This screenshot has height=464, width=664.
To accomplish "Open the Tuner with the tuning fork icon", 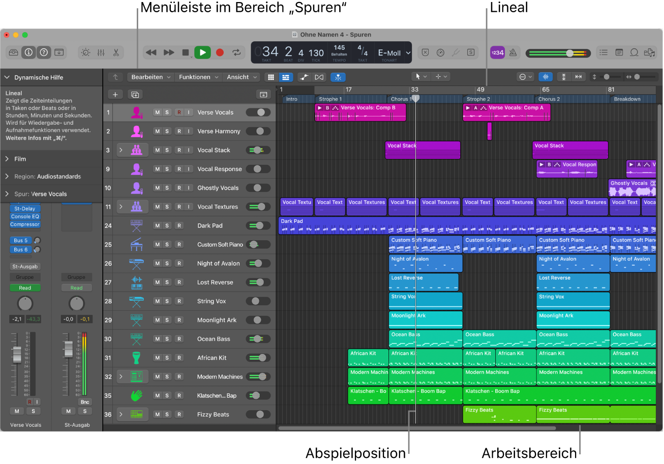I will click(456, 52).
